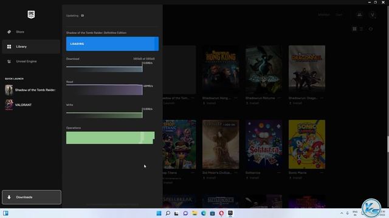Click the Unreal Engine sidebar icon
389x218 pixels.
[9, 61]
